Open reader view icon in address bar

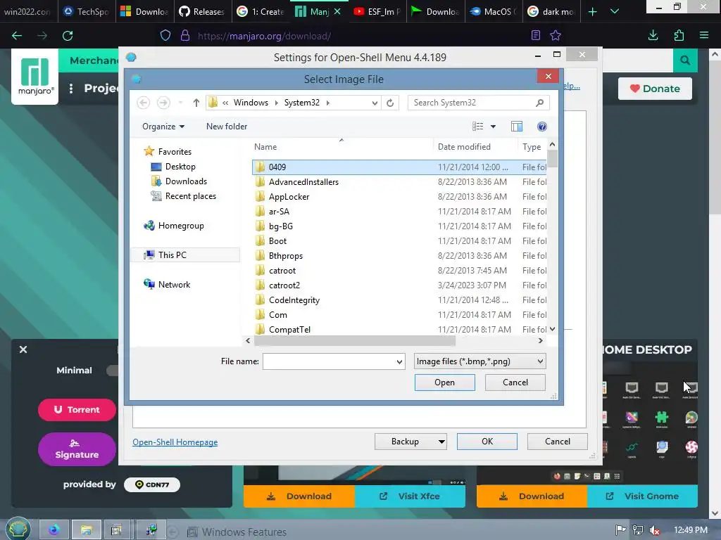[535, 35]
